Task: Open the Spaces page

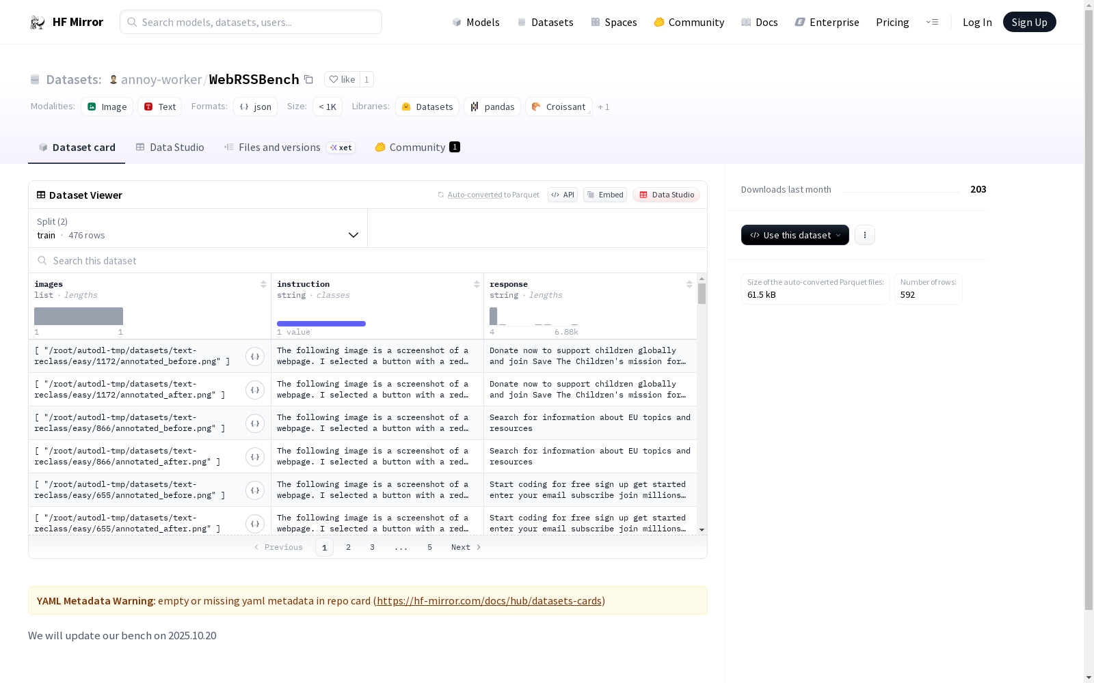Action: click(614, 22)
